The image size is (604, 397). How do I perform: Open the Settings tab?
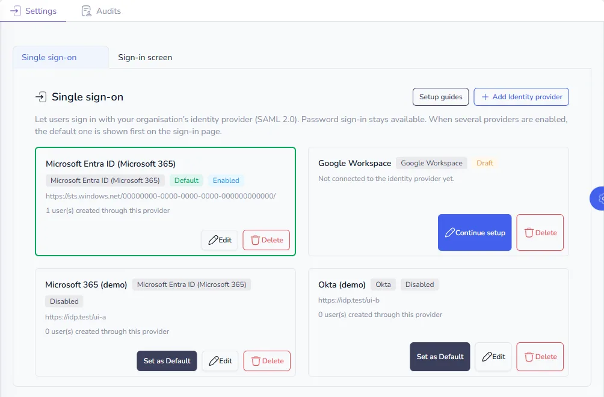coord(33,11)
